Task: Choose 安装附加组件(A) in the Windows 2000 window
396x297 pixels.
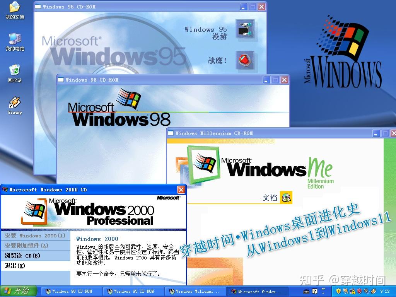Action: [27, 246]
